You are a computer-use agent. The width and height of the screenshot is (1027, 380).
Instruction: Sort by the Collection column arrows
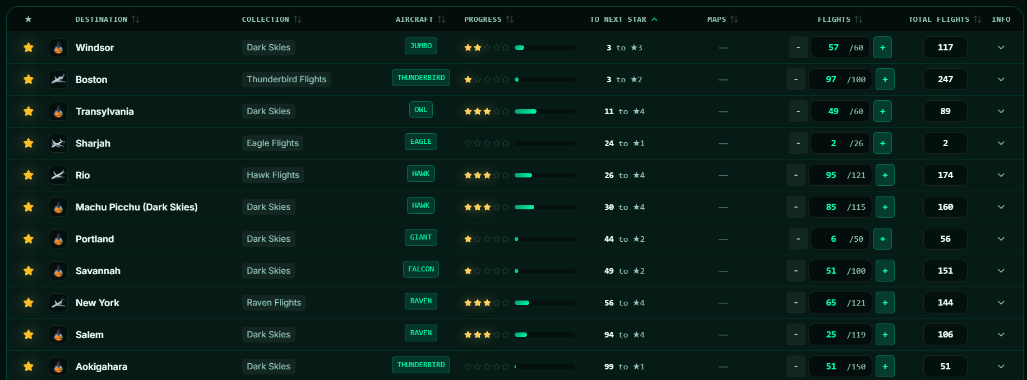[297, 20]
